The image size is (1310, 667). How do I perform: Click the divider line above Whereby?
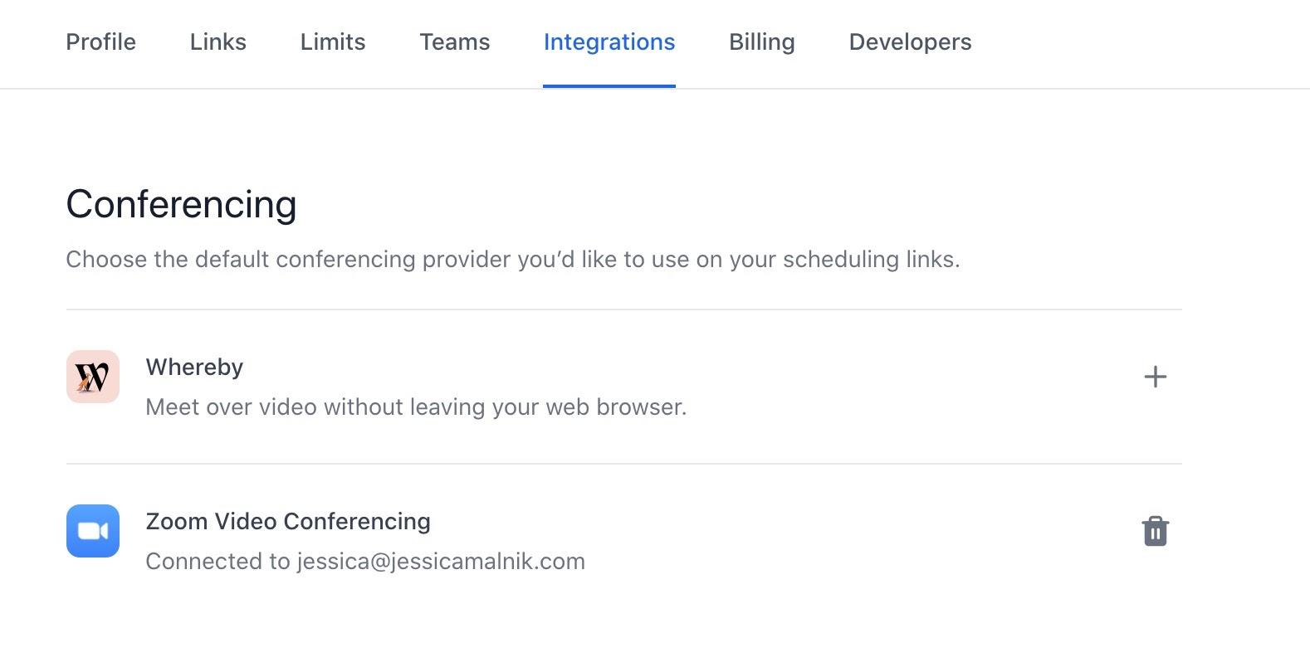click(623, 309)
